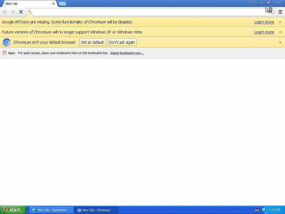Click the Google API keys are missing message
285x214 pixels.
click(x=67, y=22)
